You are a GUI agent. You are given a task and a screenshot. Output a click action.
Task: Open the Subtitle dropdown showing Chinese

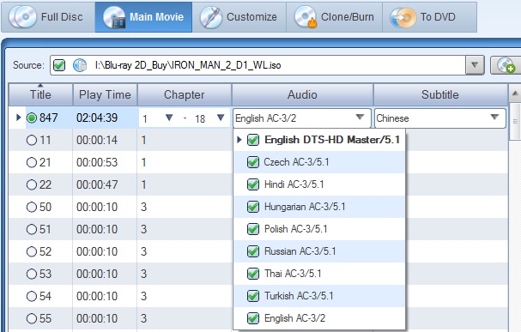(x=440, y=118)
